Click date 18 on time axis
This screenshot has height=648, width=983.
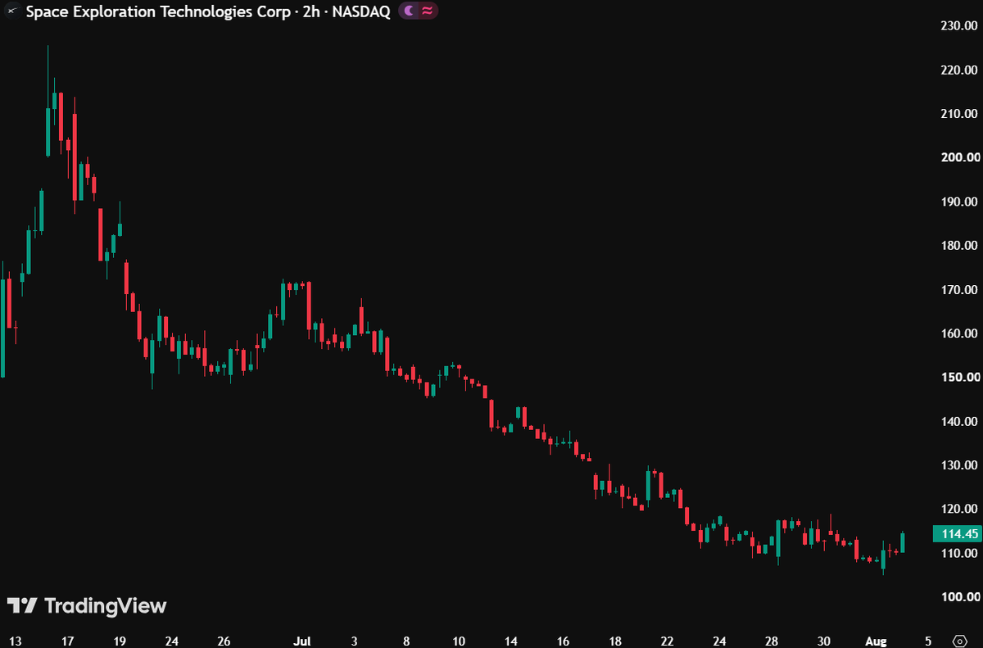click(615, 641)
